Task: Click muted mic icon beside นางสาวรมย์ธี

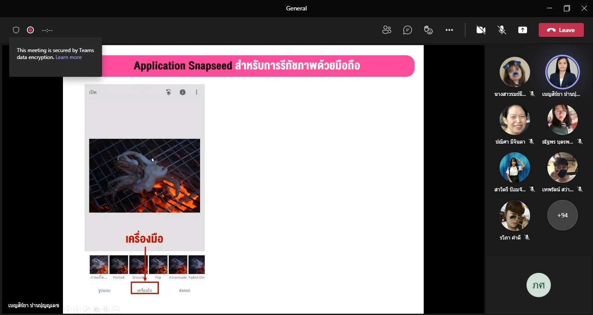Action: (532, 94)
